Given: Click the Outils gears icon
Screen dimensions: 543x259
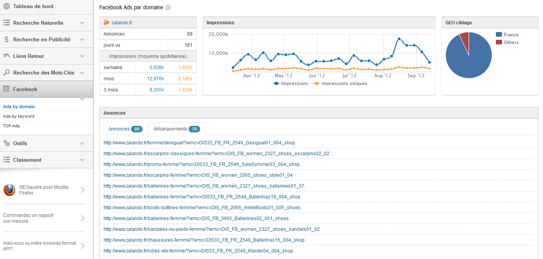Looking at the screenshot, I should point(7,143).
